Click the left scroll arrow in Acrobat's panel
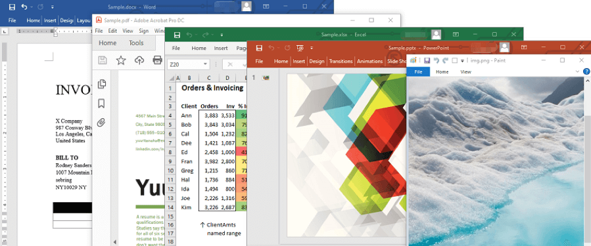 [x=115, y=242]
